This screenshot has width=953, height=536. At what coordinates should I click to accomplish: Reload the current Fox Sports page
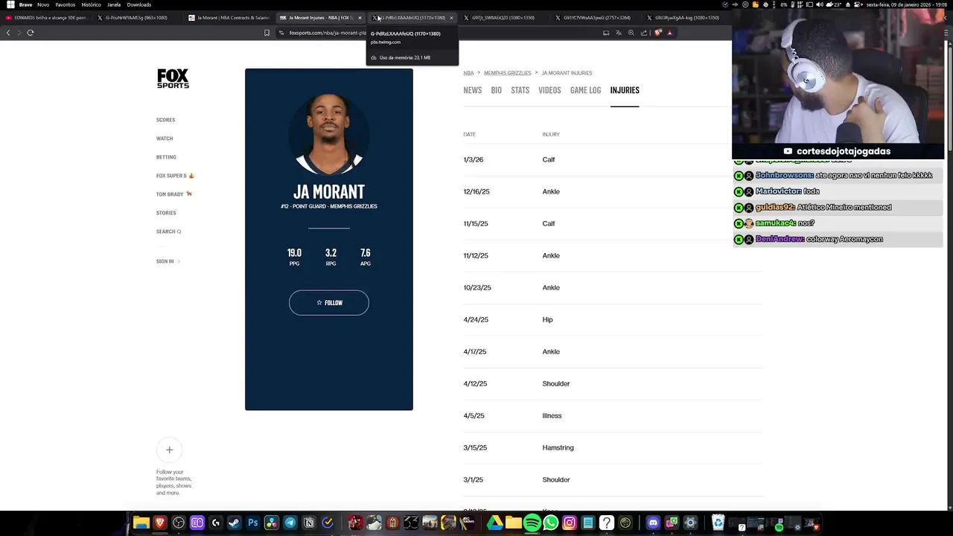point(31,33)
